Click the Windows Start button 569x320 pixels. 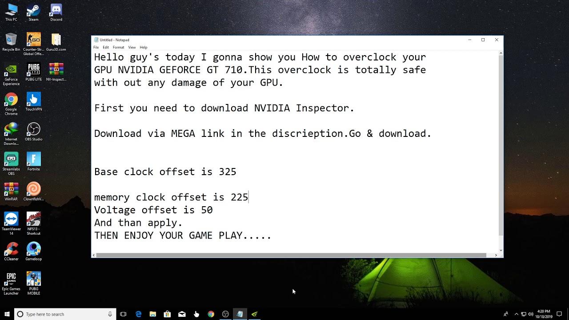coord(7,314)
